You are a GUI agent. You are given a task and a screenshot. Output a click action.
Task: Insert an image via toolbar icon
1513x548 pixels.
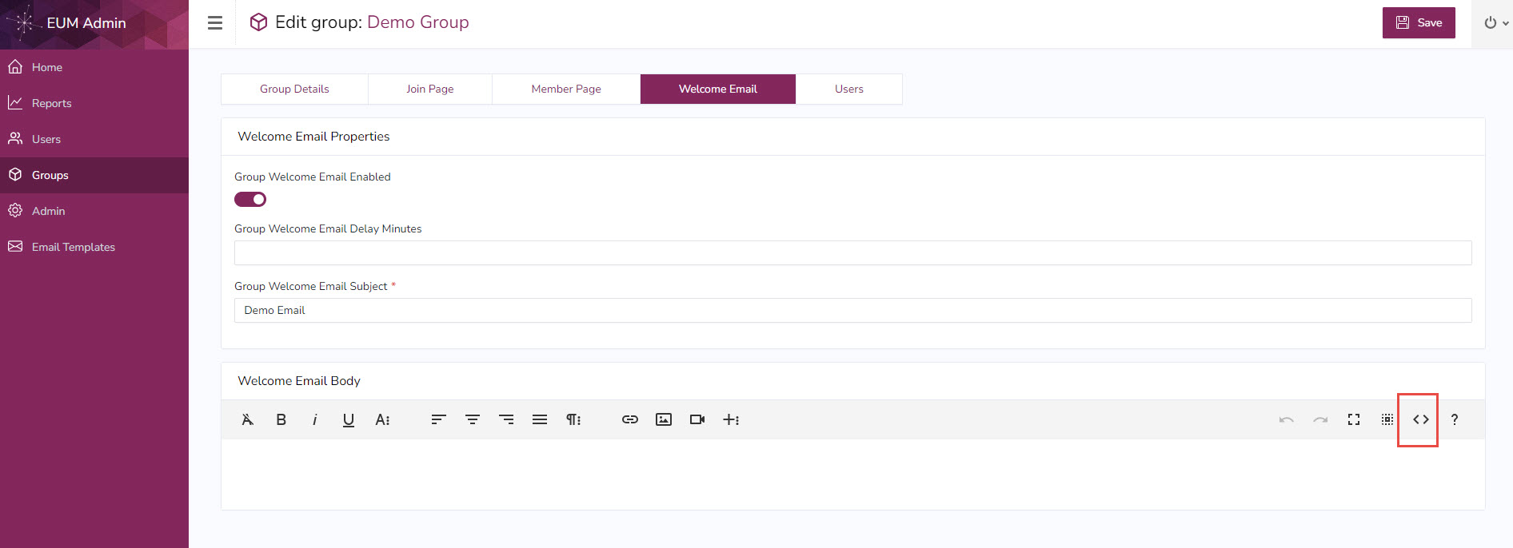(664, 419)
